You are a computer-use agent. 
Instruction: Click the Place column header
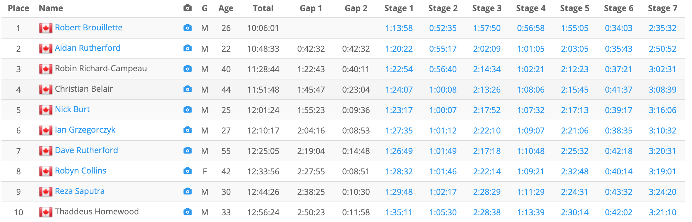click(x=18, y=8)
